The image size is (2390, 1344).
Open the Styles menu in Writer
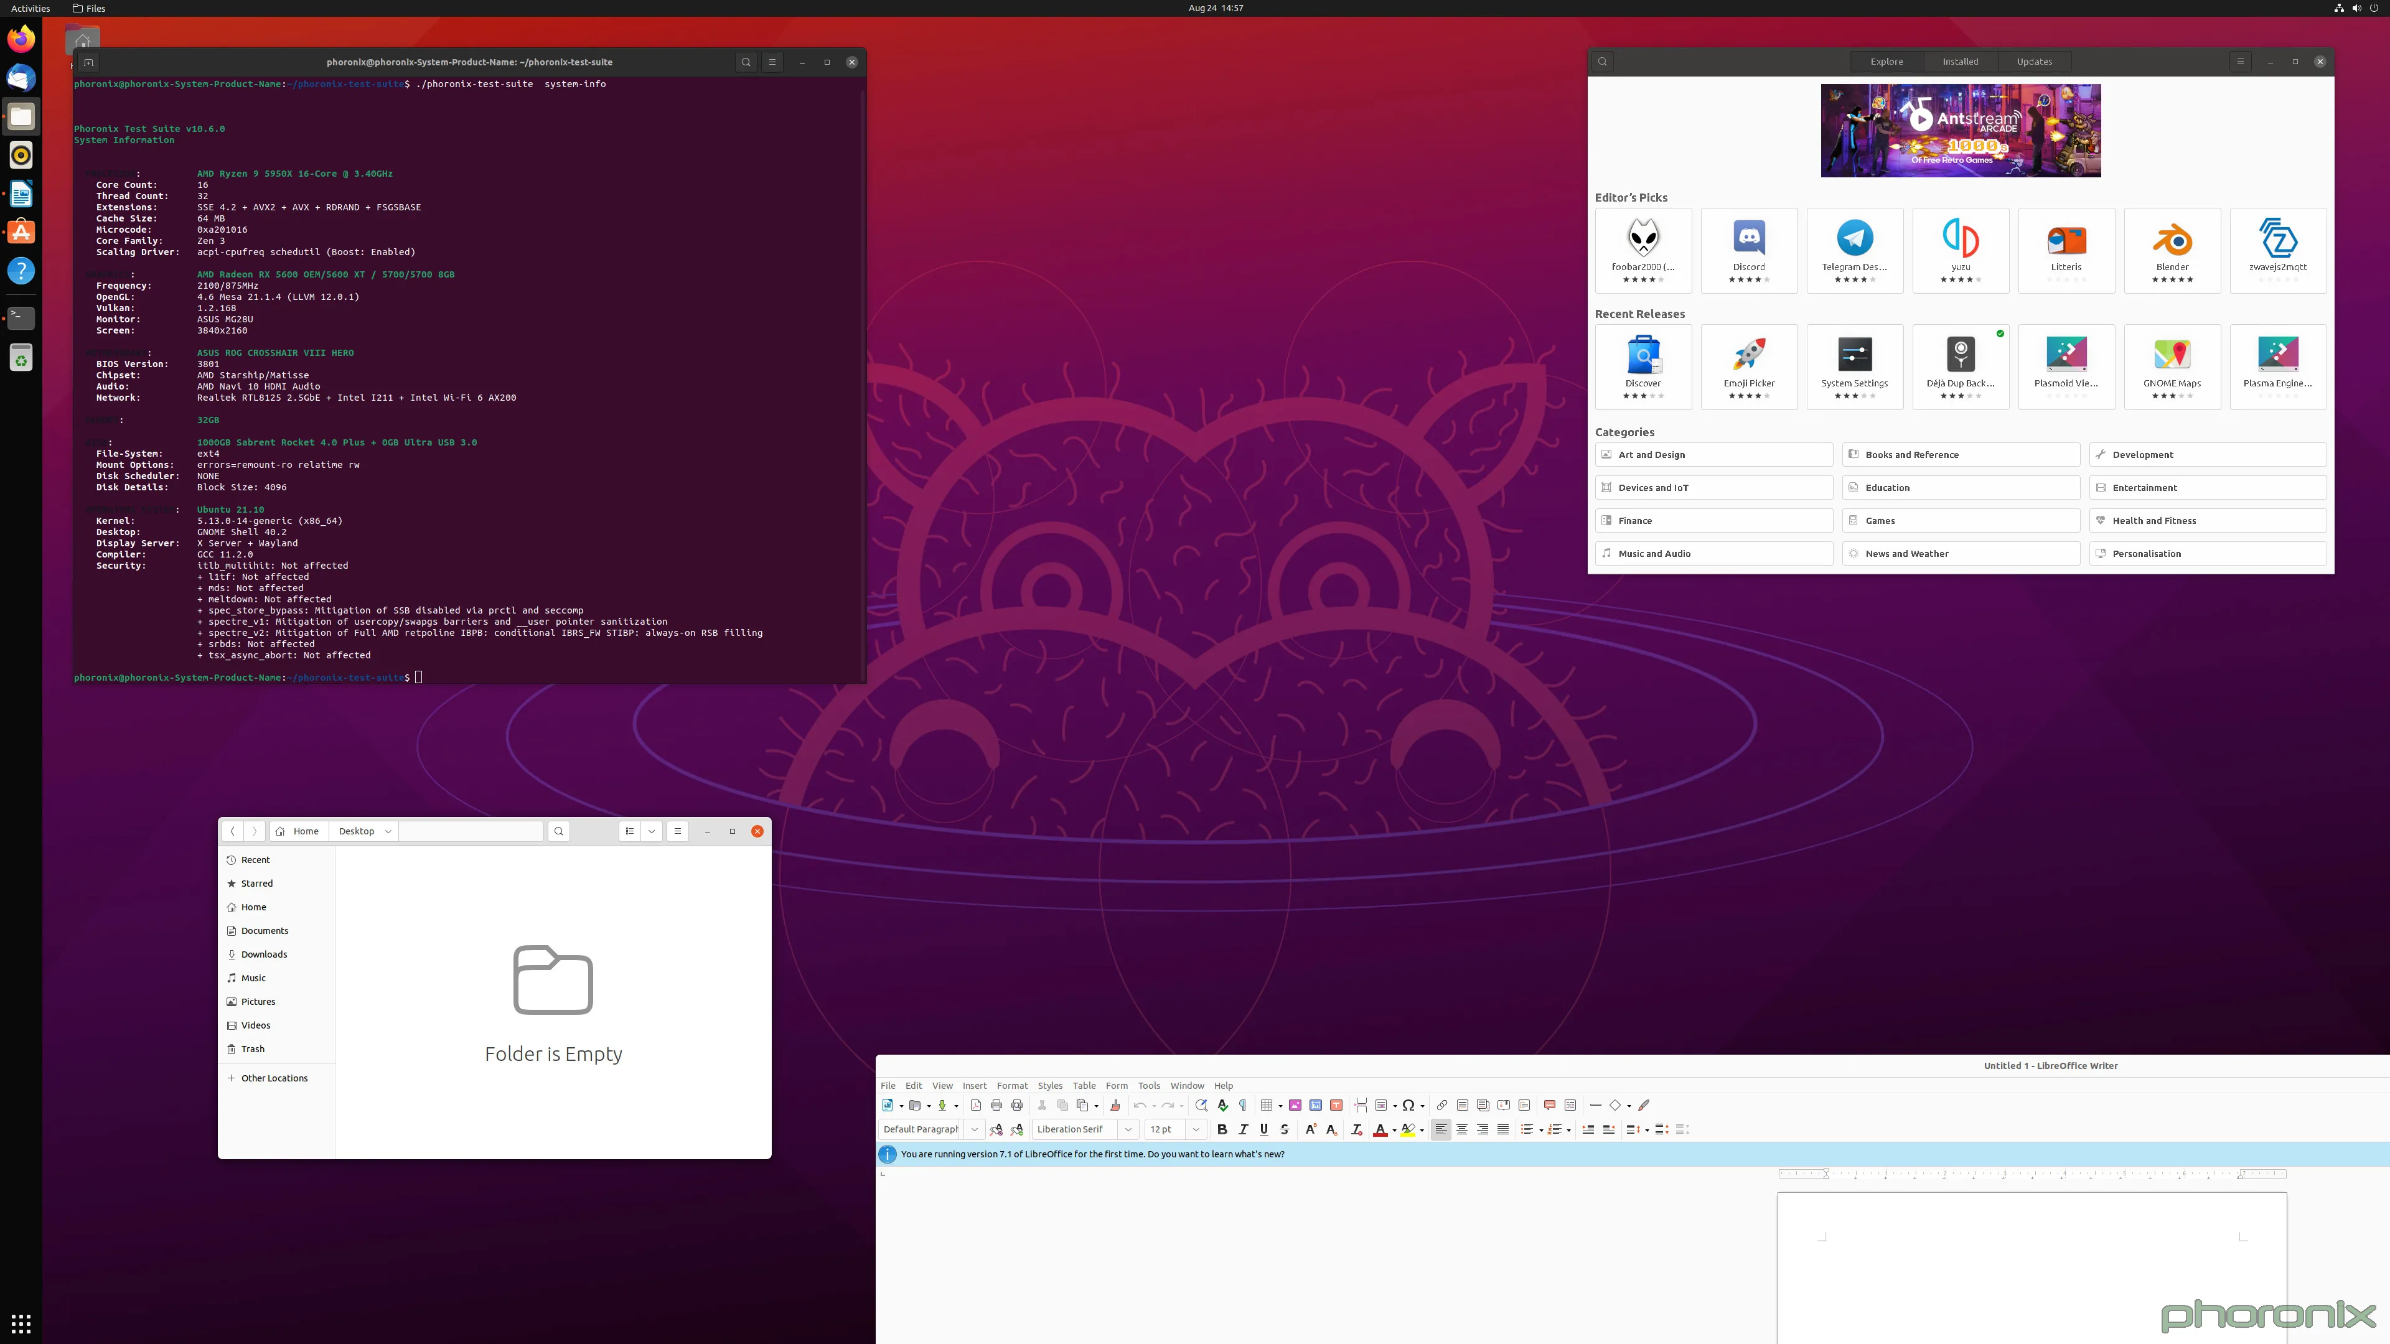(x=1050, y=1085)
